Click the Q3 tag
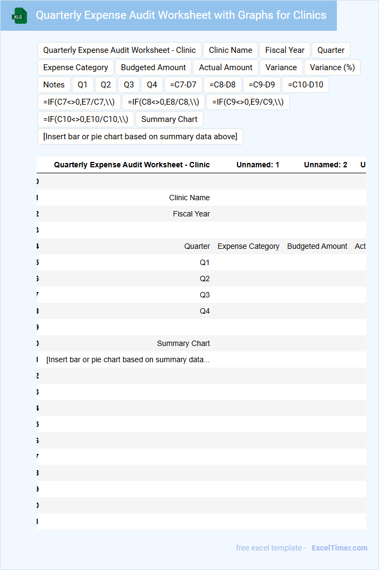 click(x=128, y=85)
